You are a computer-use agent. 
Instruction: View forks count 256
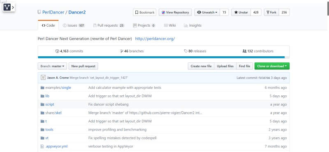pos(284,12)
